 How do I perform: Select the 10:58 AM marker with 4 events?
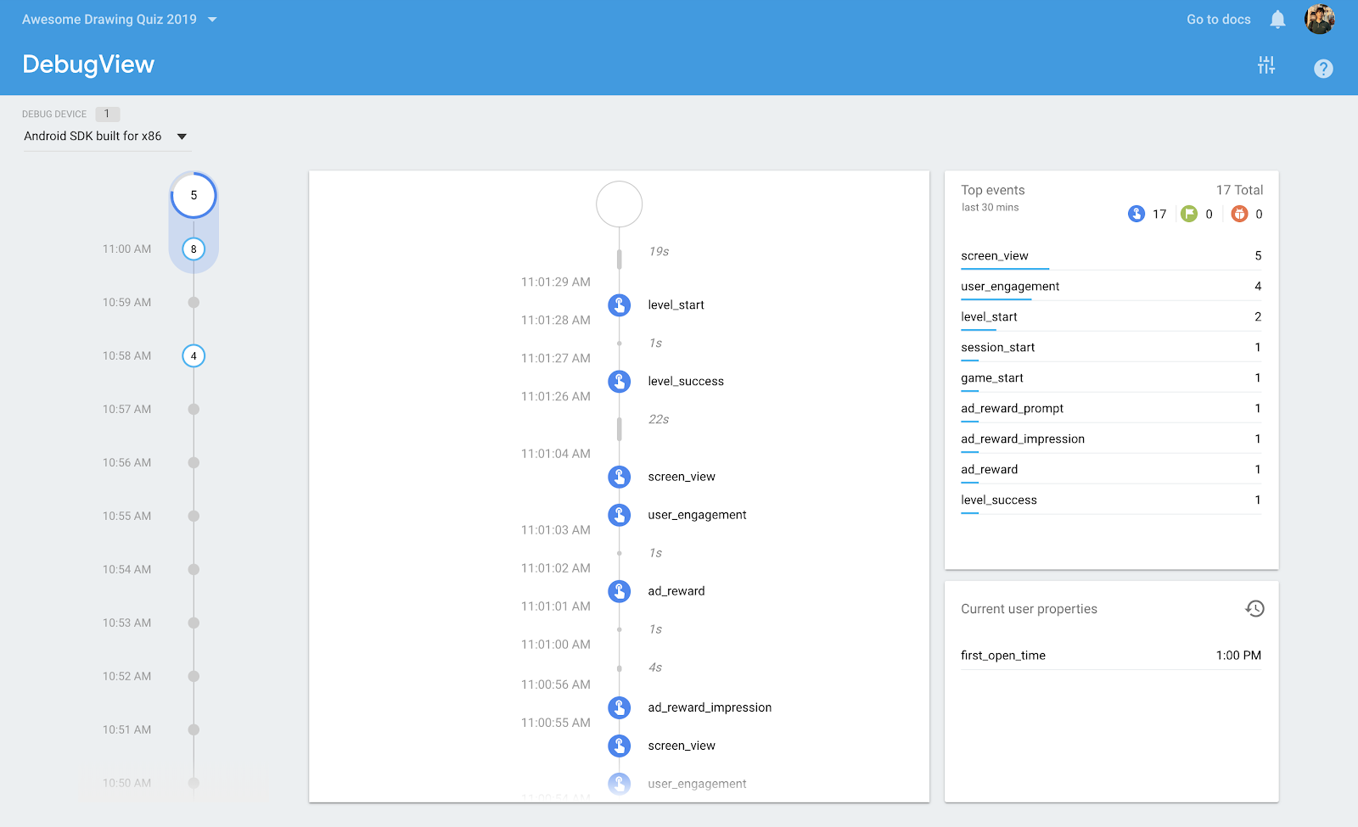(194, 356)
